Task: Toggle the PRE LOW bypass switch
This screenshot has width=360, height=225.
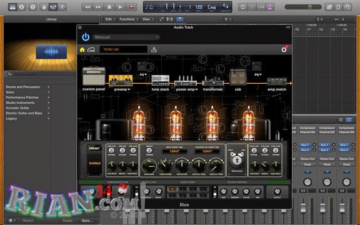Action: click(x=111, y=151)
